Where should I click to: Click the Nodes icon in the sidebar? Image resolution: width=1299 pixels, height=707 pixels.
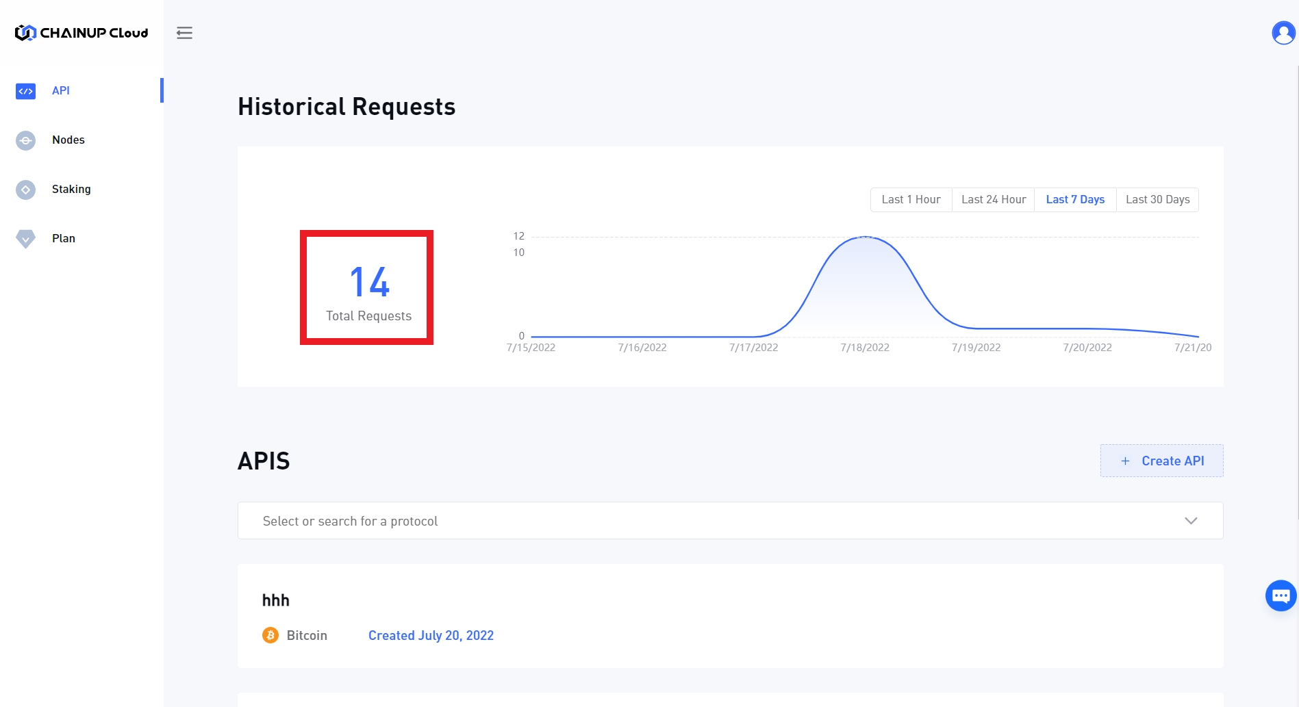pyautogui.click(x=25, y=140)
